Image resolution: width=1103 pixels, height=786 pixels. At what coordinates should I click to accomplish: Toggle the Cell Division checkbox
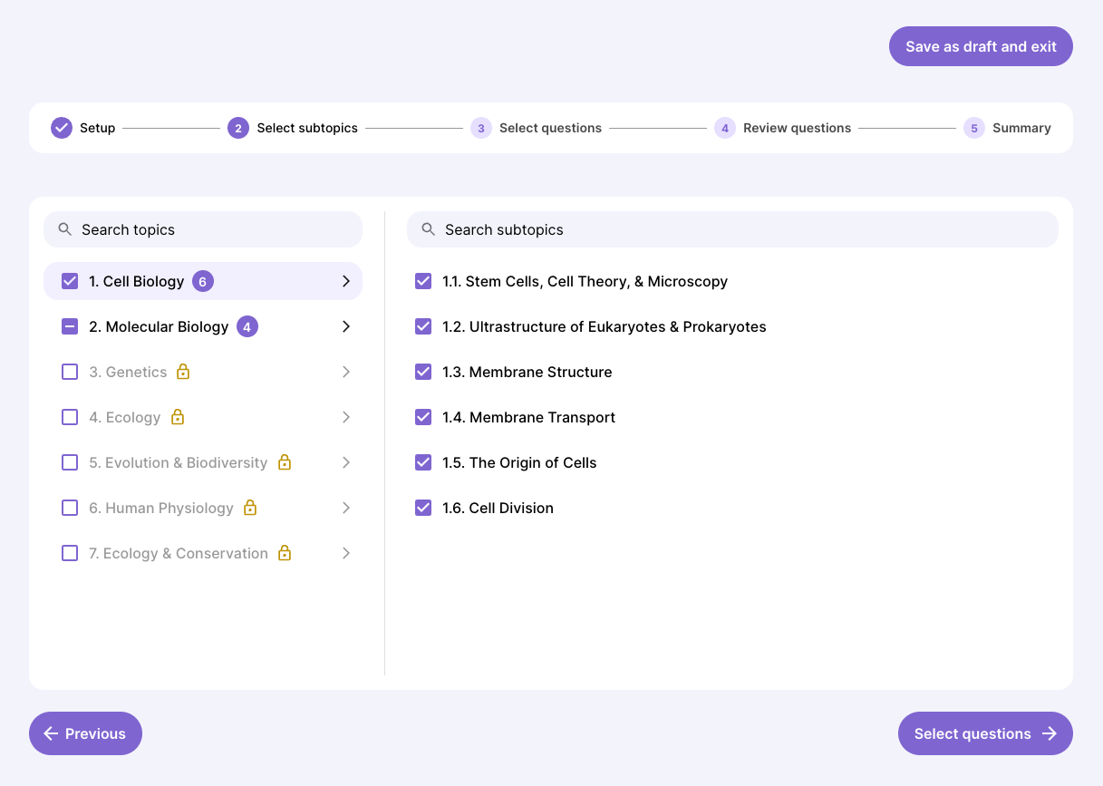pos(423,508)
